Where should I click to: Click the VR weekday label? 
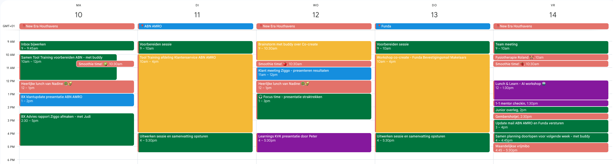click(553, 5)
